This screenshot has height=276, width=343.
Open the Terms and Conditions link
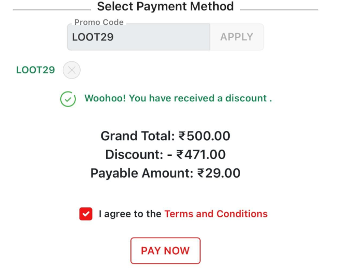[216, 214]
